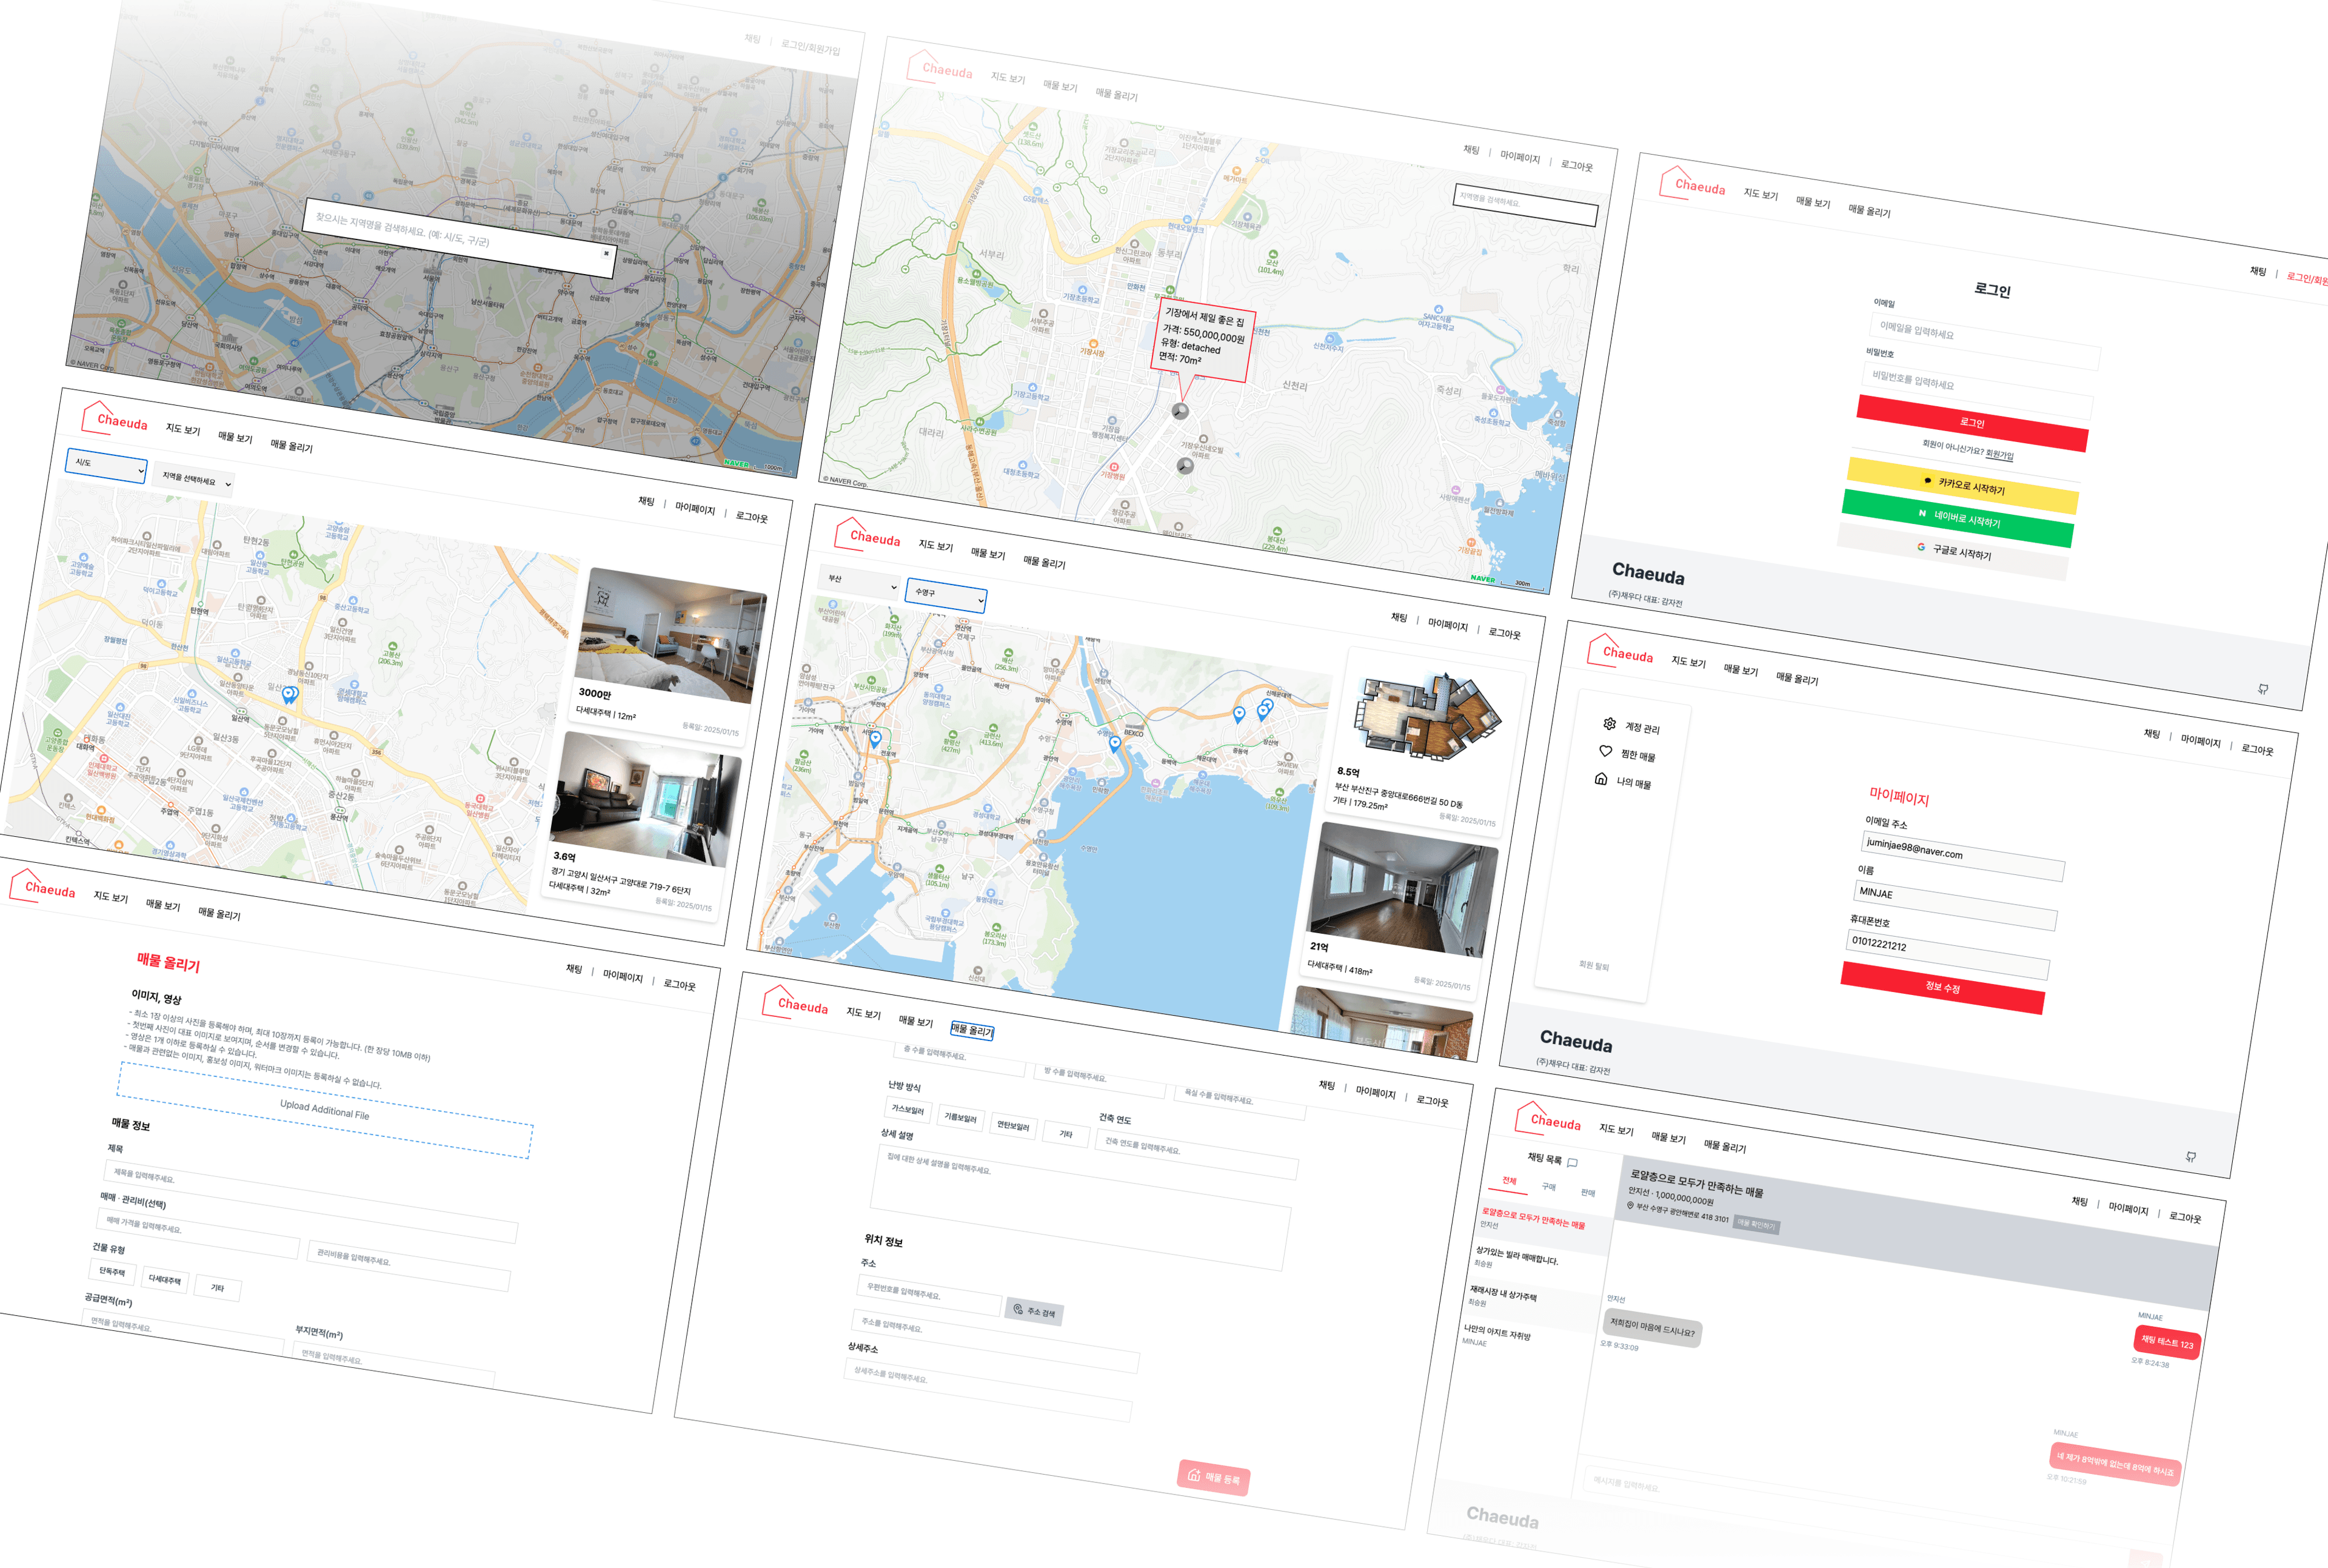The width and height of the screenshot is (2328, 1568).
Task: Switch to the 판매 chat tab
Action: click(1587, 1192)
